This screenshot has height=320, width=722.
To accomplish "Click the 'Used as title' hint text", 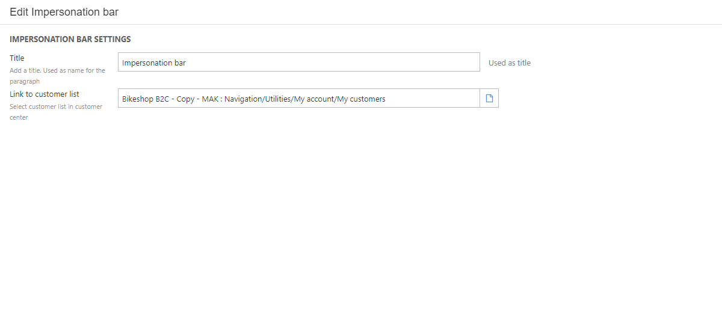I will click(x=509, y=63).
